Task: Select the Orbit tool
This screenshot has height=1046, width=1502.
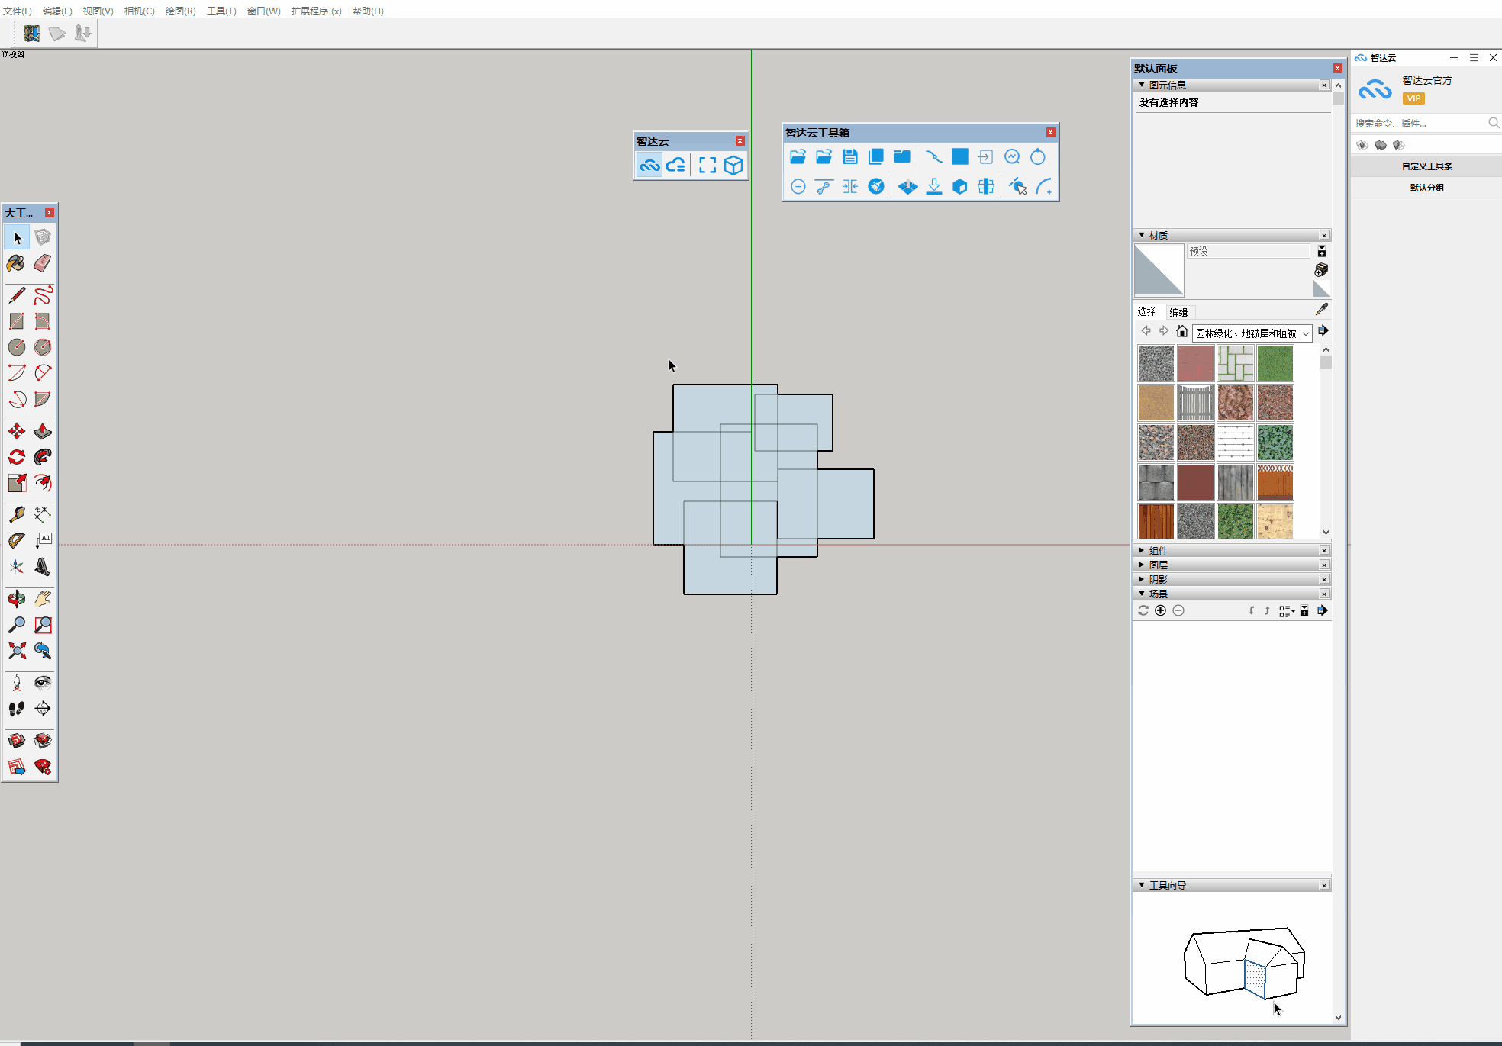Action: [x=16, y=599]
